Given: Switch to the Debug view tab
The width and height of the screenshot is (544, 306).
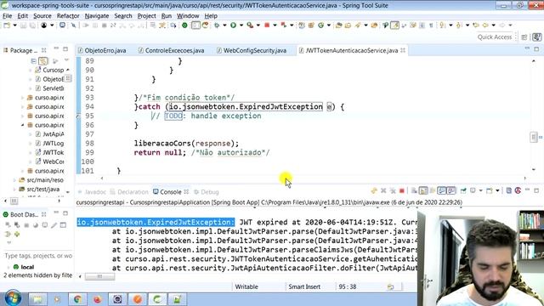Looking at the screenshot, I should tap(207, 192).
